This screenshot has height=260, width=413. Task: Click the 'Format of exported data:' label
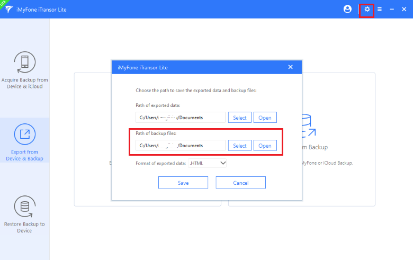point(160,163)
